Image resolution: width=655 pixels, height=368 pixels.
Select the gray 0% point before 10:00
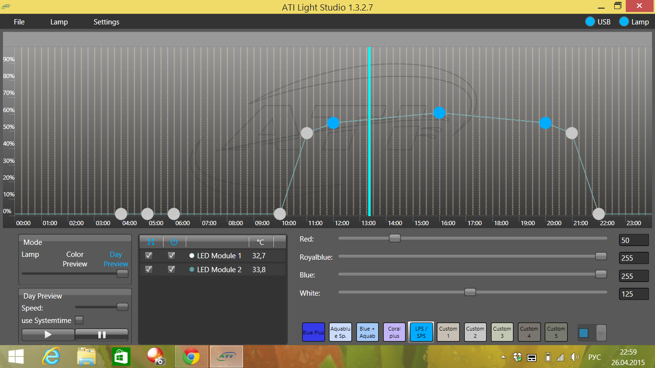click(280, 214)
